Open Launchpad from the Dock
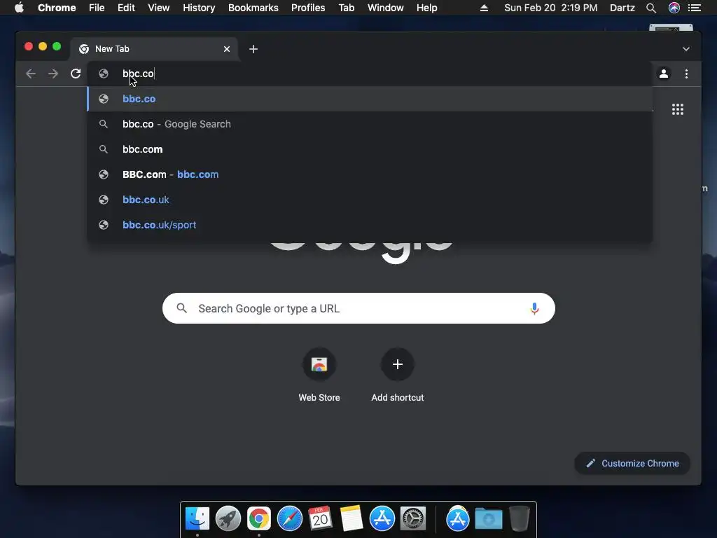Image resolution: width=717 pixels, height=538 pixels. point(228,519)
